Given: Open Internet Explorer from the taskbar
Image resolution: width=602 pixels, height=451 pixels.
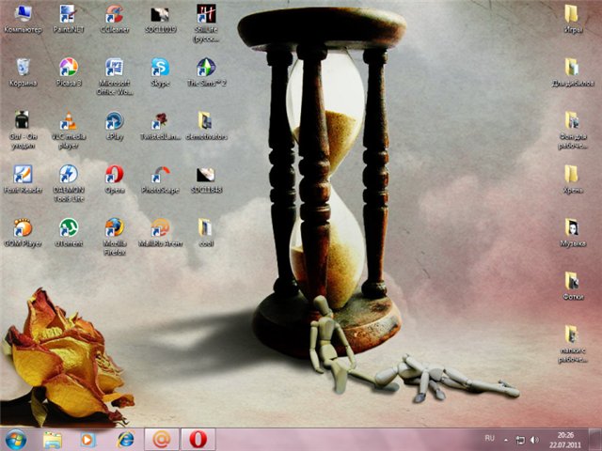Looking at the screenshot, I should tap(125, 439).
